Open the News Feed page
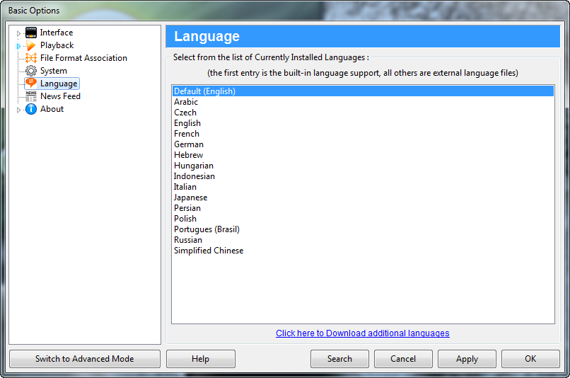Image resolution: width=570 pixels, height=378 pixels. coord(60,96)
